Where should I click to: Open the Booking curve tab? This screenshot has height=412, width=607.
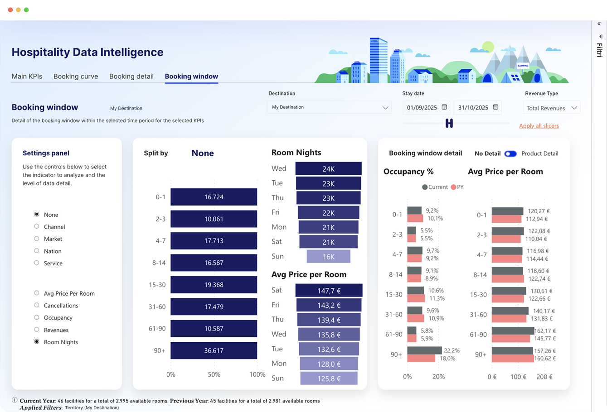click(76, 77)
